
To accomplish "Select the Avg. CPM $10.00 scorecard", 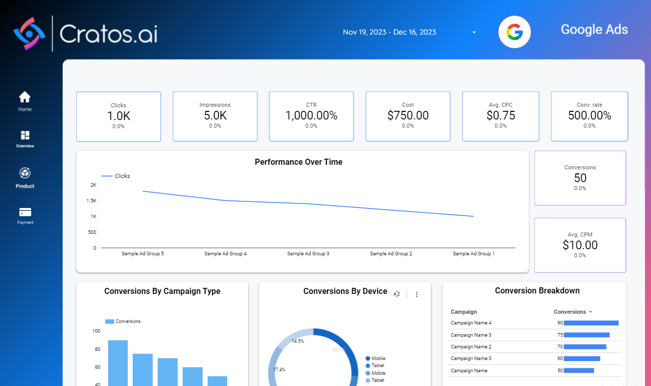I will click(580, 245).
